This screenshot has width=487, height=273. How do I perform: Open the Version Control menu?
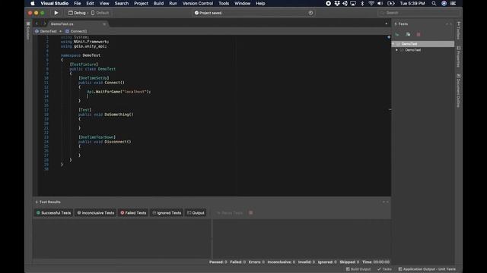tap(198, 3)
